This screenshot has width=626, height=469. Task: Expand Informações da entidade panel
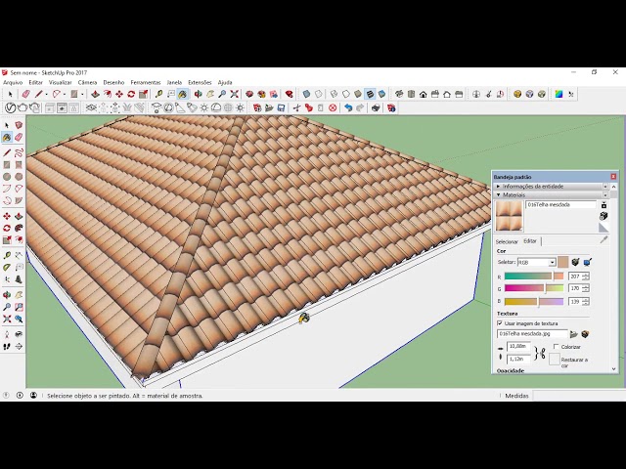pyautogui.click(x=498, y=187)
